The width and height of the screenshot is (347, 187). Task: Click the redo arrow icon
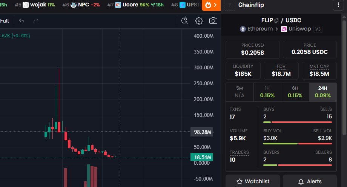pos(36,21)
